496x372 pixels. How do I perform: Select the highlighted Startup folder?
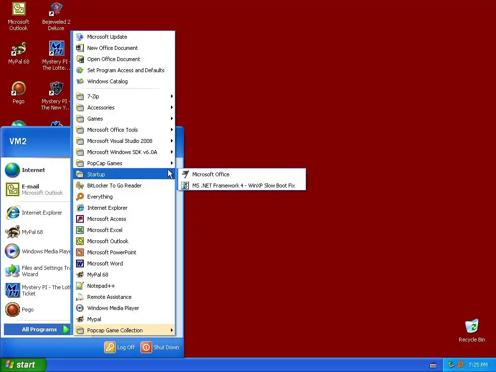point(124,174)
